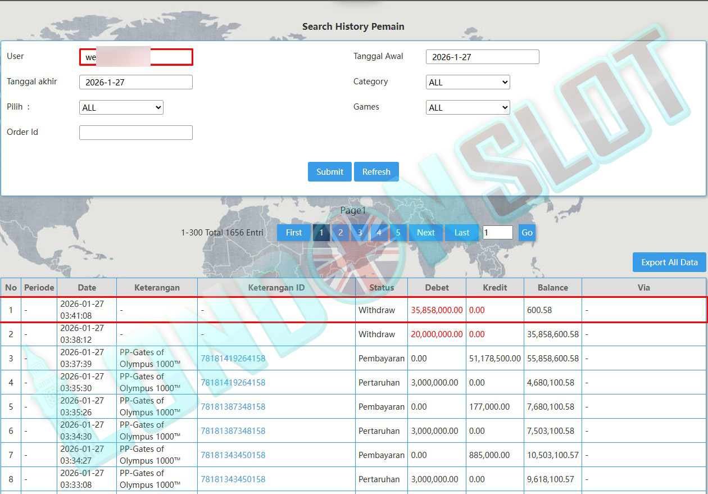Go to the First page
Image resolution: width=708 pixels, height=494 pixels.
293,233
